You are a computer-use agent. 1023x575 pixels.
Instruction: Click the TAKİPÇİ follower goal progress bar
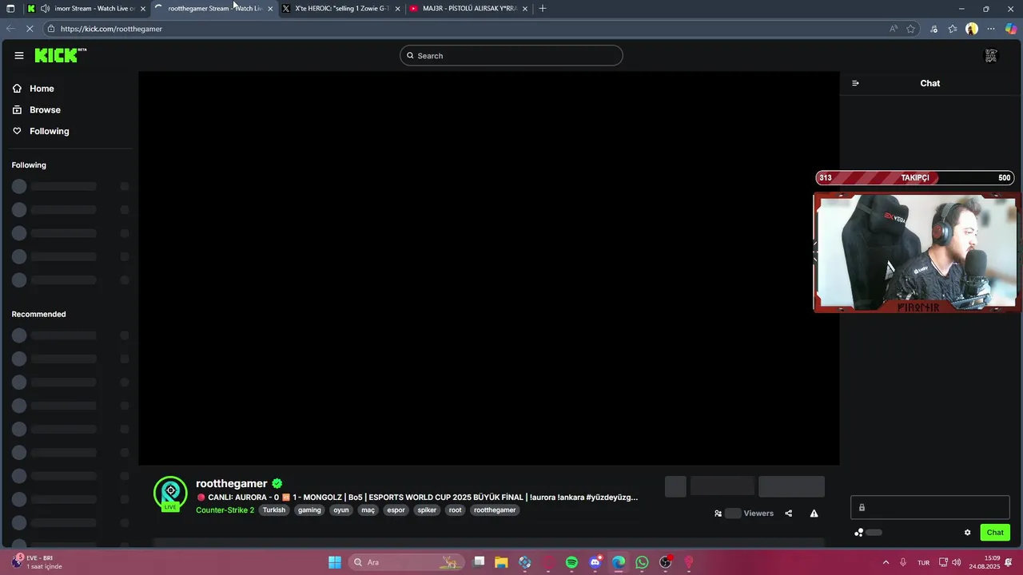pos(915,178)
